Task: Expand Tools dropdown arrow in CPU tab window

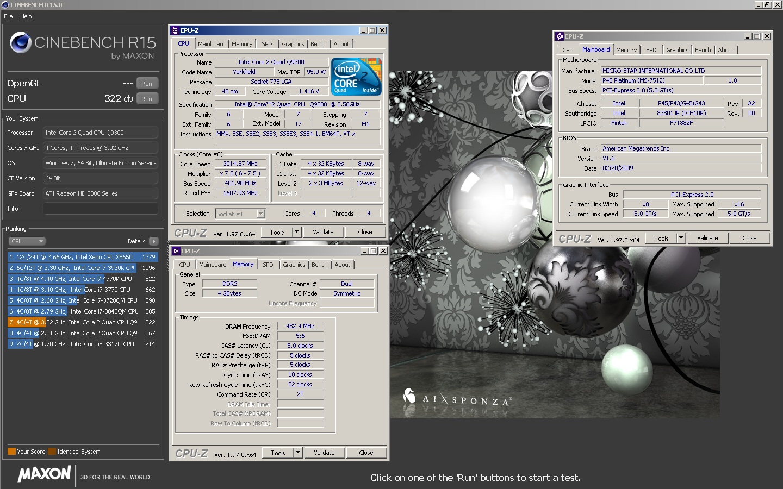Action: (297, 233)
